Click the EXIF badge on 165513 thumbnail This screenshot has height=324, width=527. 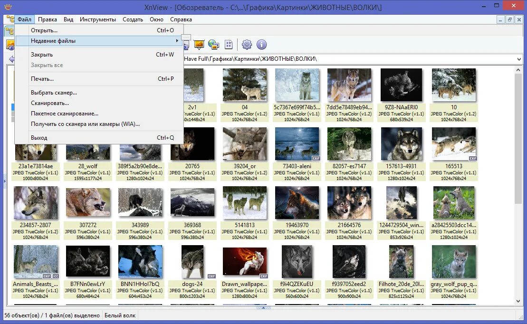(x=472, y=158)
